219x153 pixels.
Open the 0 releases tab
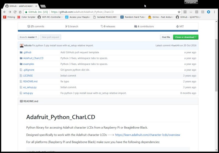point(108,26)
